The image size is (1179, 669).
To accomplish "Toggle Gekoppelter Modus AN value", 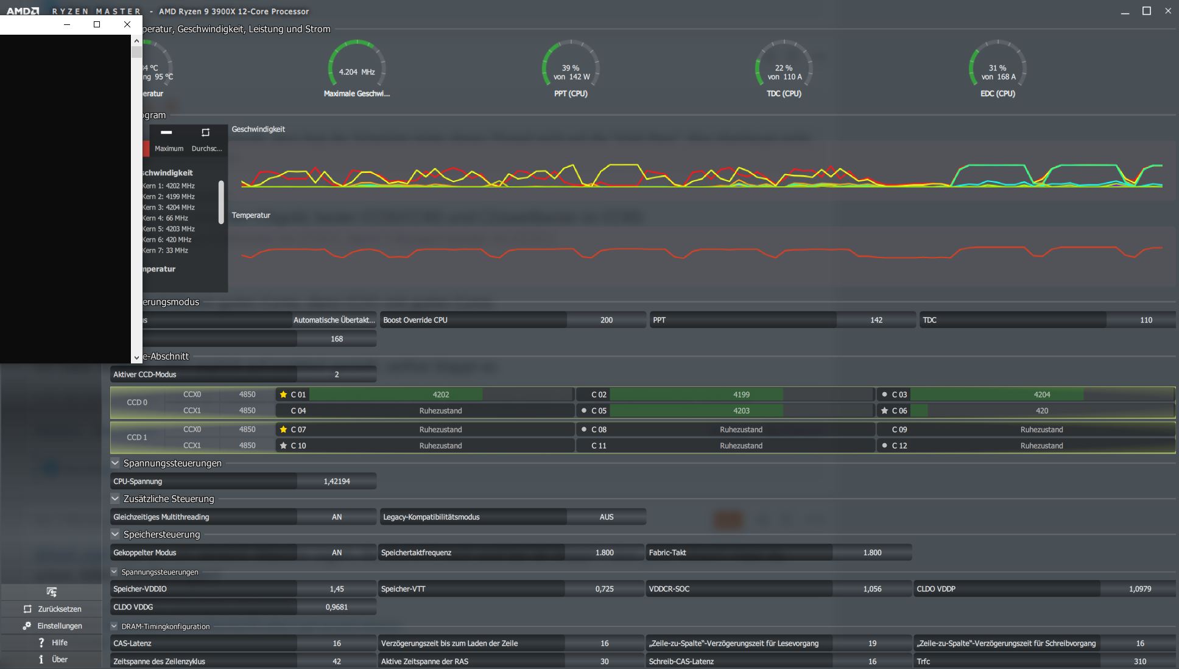I will click(336, 553).
